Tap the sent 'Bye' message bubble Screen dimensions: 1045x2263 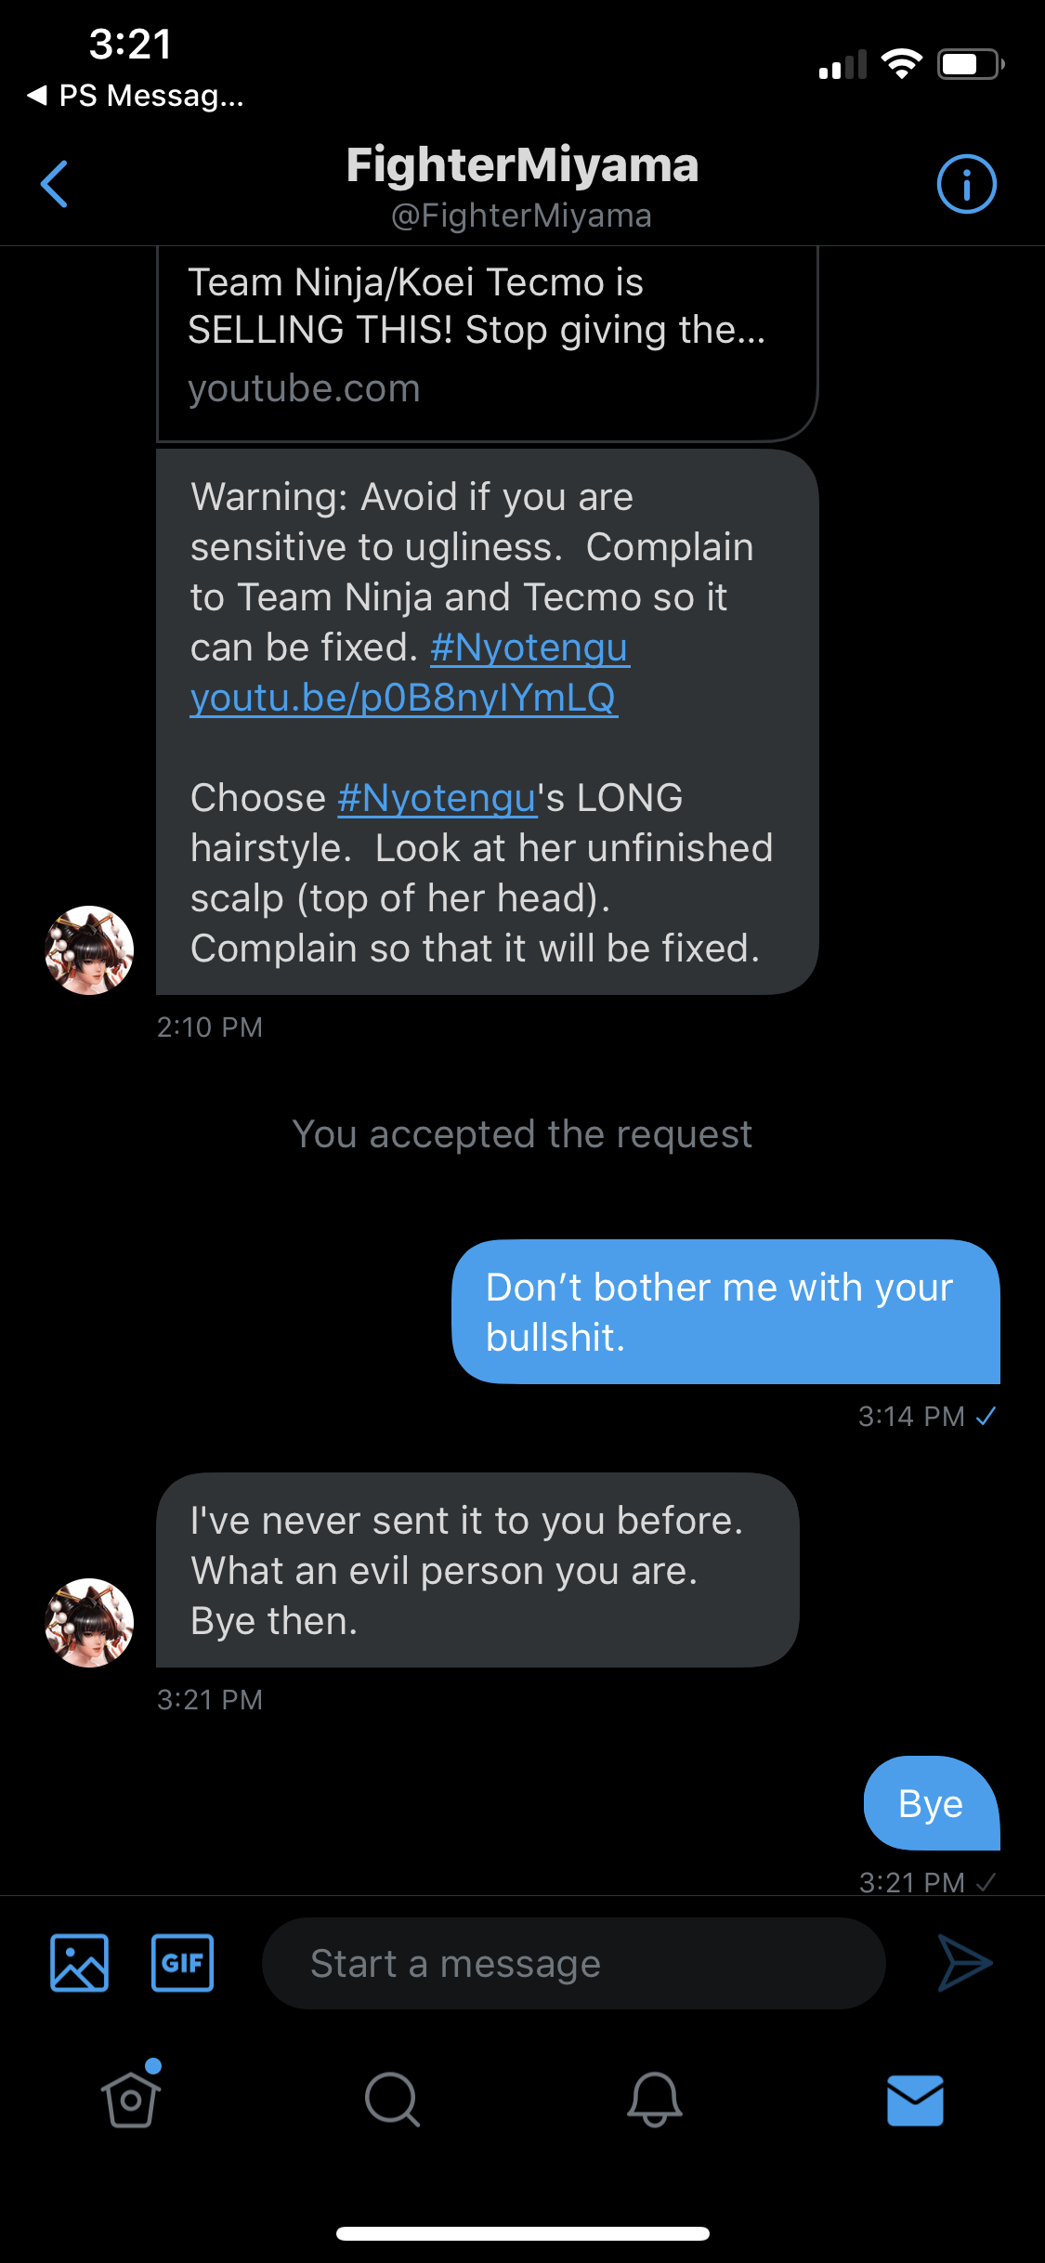coord(932,1803)
